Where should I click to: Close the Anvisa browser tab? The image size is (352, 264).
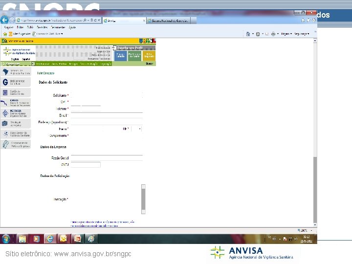(x=144, y=21)
